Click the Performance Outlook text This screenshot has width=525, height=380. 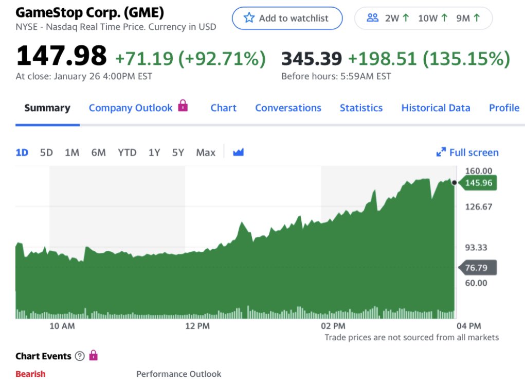tap(179, 374)
